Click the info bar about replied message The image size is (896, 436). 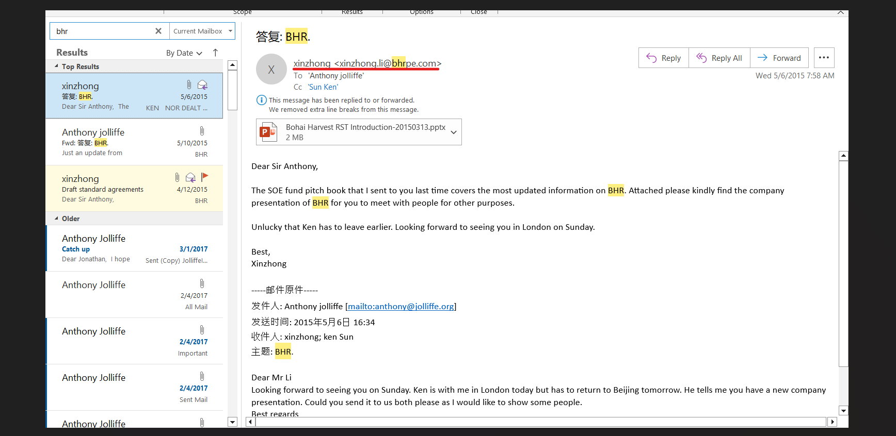coord(338,105)
